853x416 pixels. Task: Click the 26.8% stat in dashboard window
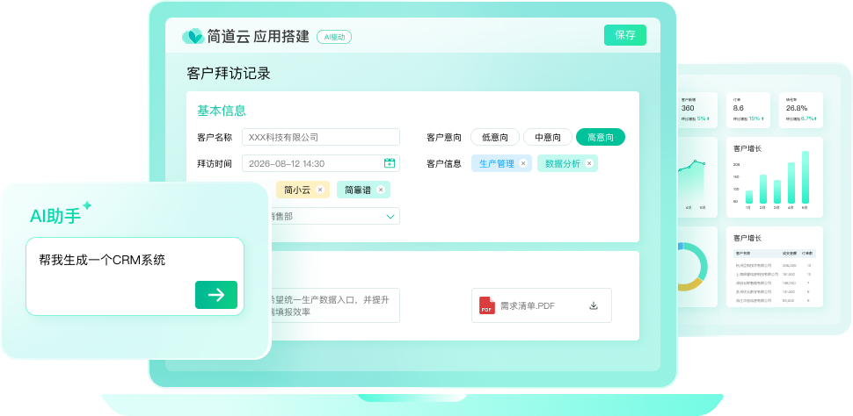[x=797, y=108]
